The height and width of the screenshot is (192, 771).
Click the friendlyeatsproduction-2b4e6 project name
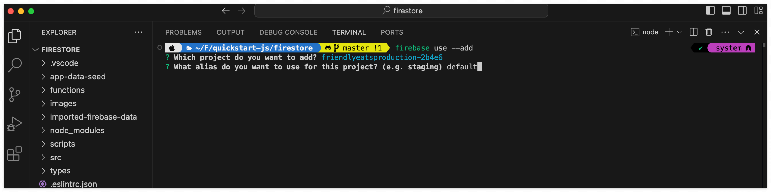(x=382, y=58)
